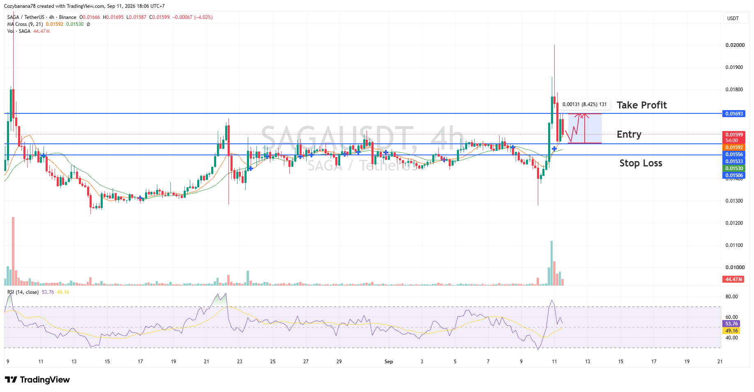Click the green 0.01530 label on price axis

tap(734, 168)
